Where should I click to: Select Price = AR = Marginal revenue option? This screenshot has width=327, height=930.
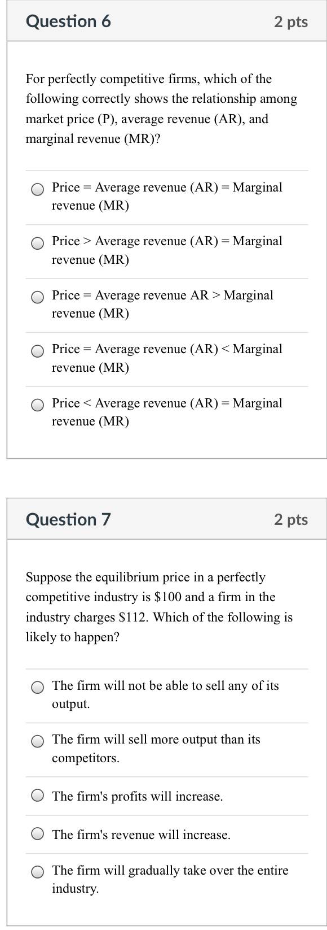pos(38,189)
